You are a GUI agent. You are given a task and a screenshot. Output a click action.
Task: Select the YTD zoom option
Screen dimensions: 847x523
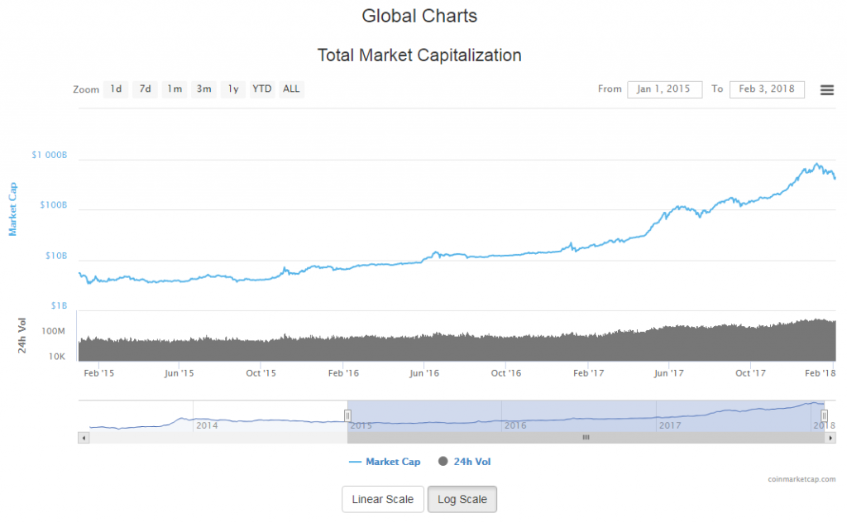(x=262, y=89)
